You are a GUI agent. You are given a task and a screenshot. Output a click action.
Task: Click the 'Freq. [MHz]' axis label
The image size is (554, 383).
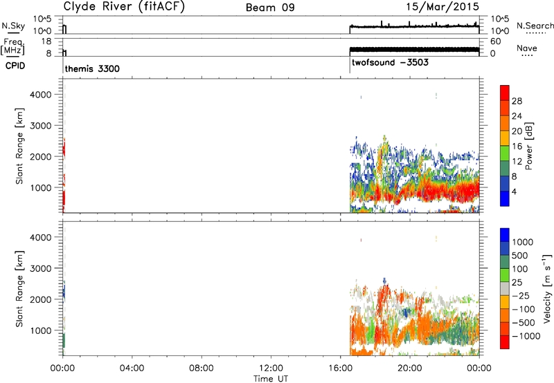coord(12,46)
